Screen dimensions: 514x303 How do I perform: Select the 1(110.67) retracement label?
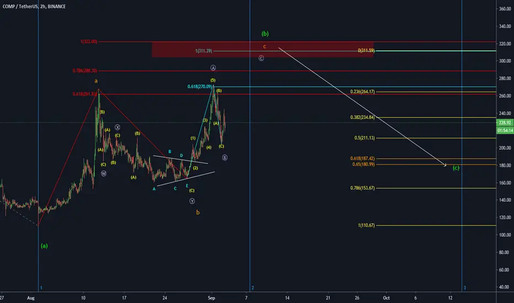[x=366, y=225]
